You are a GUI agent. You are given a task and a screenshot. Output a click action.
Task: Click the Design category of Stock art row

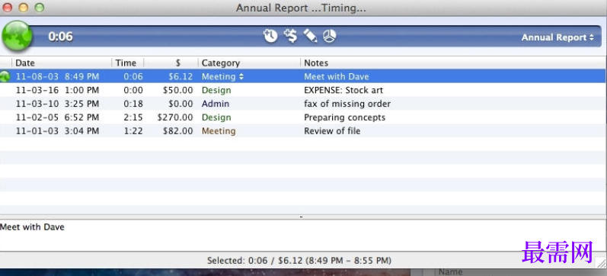pyautogui.click(x=216, y=90)
